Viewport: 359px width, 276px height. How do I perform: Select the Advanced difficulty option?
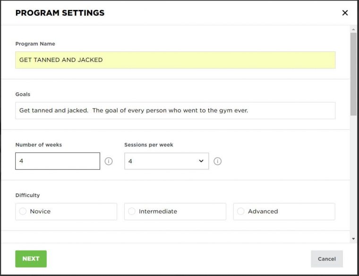[284, 211]
